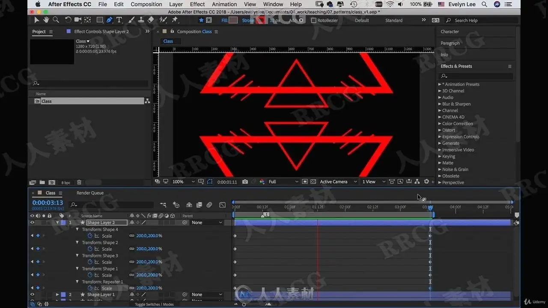
Task: Toggle Mask and Shape Path Visibility
Action: (209, 182)
